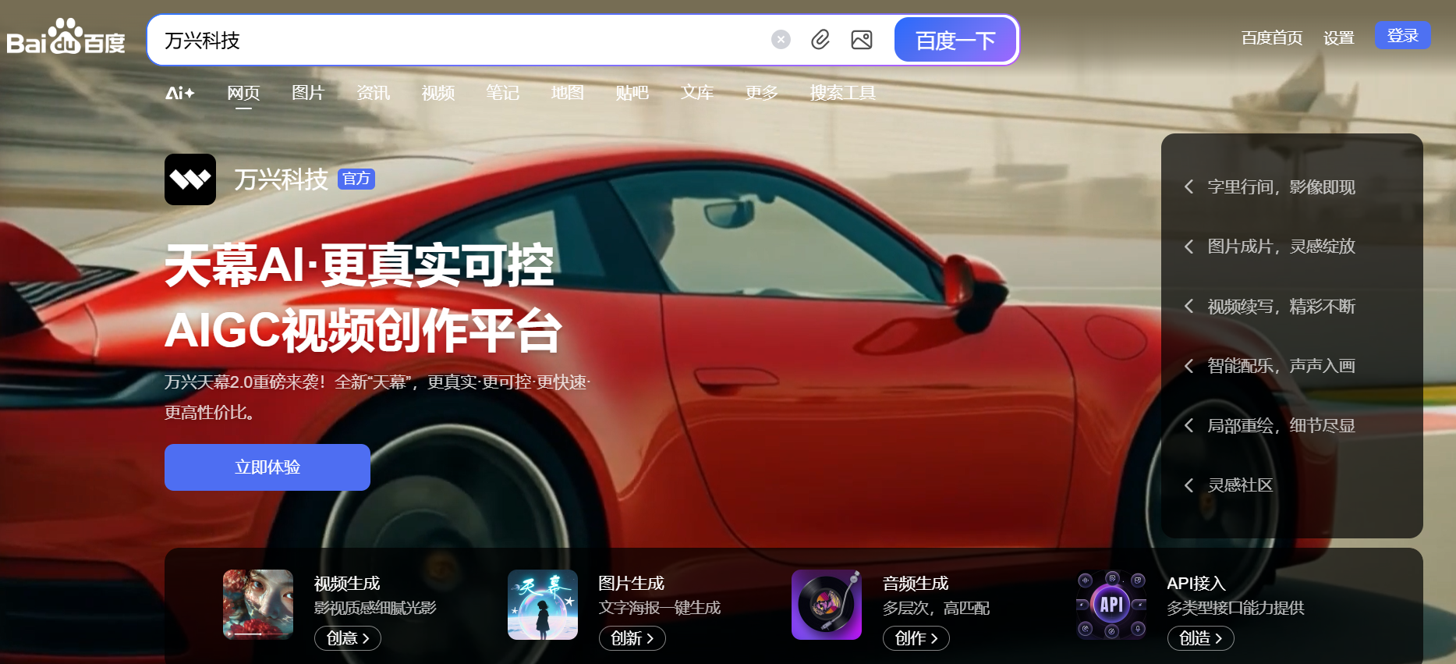Select the 贴吧 tab
1456x664 pixels.
(x=632, y=93)
